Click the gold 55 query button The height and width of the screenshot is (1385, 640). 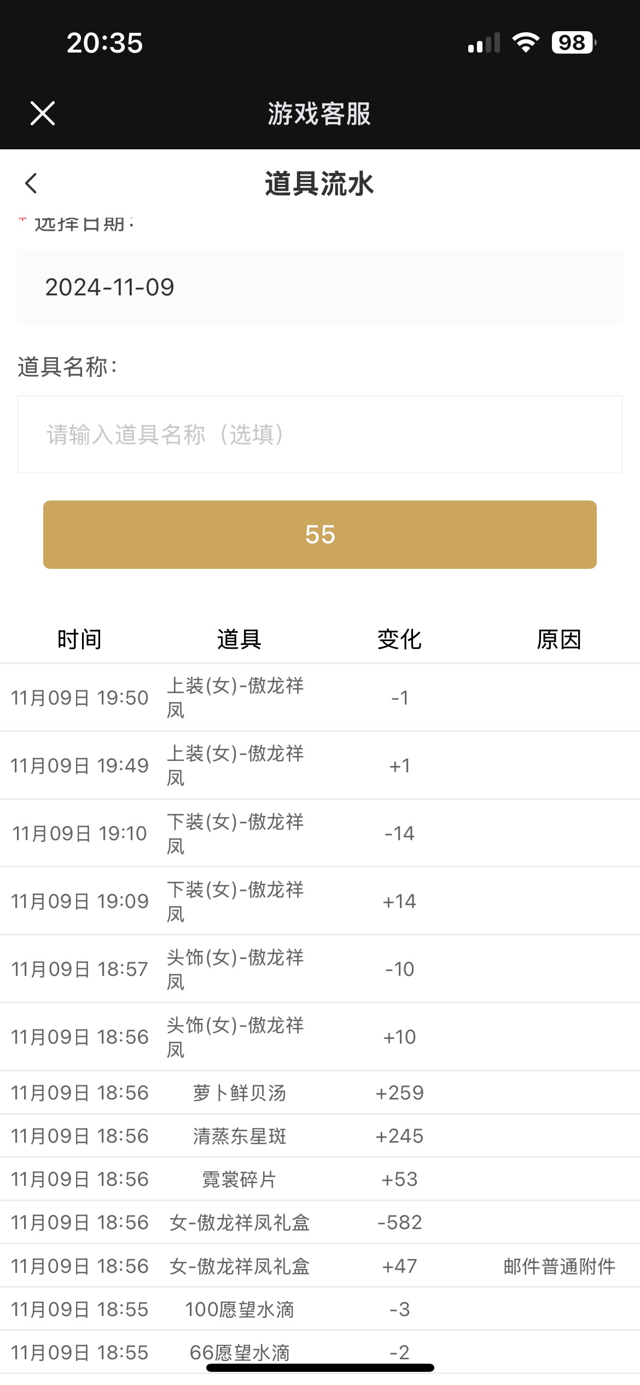point(319,534)
